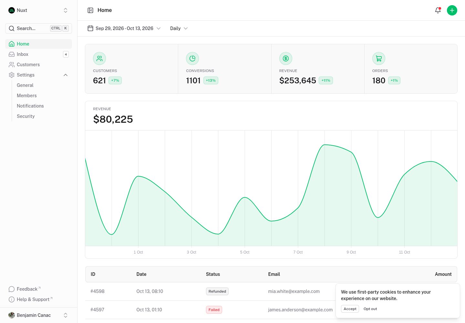This screenshot has width=465, height=323.
Task: Focus the Search input field
Action: pos(38,28)
